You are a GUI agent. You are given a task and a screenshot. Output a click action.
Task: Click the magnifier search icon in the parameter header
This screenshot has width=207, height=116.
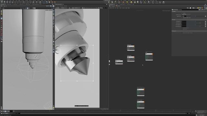pyautogui.click(x=203, y=10)
